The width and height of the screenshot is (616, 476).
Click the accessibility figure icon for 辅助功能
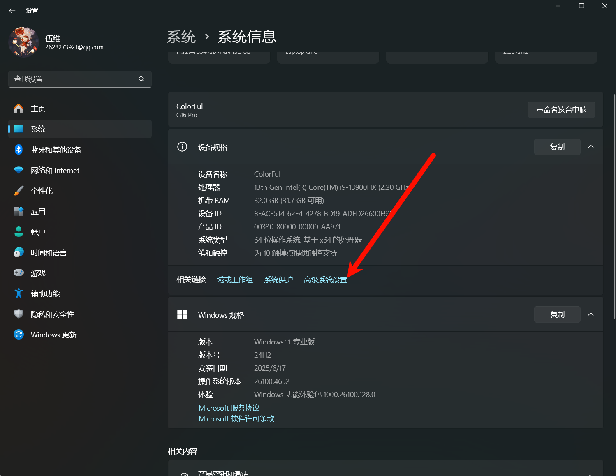coord(19,293)
